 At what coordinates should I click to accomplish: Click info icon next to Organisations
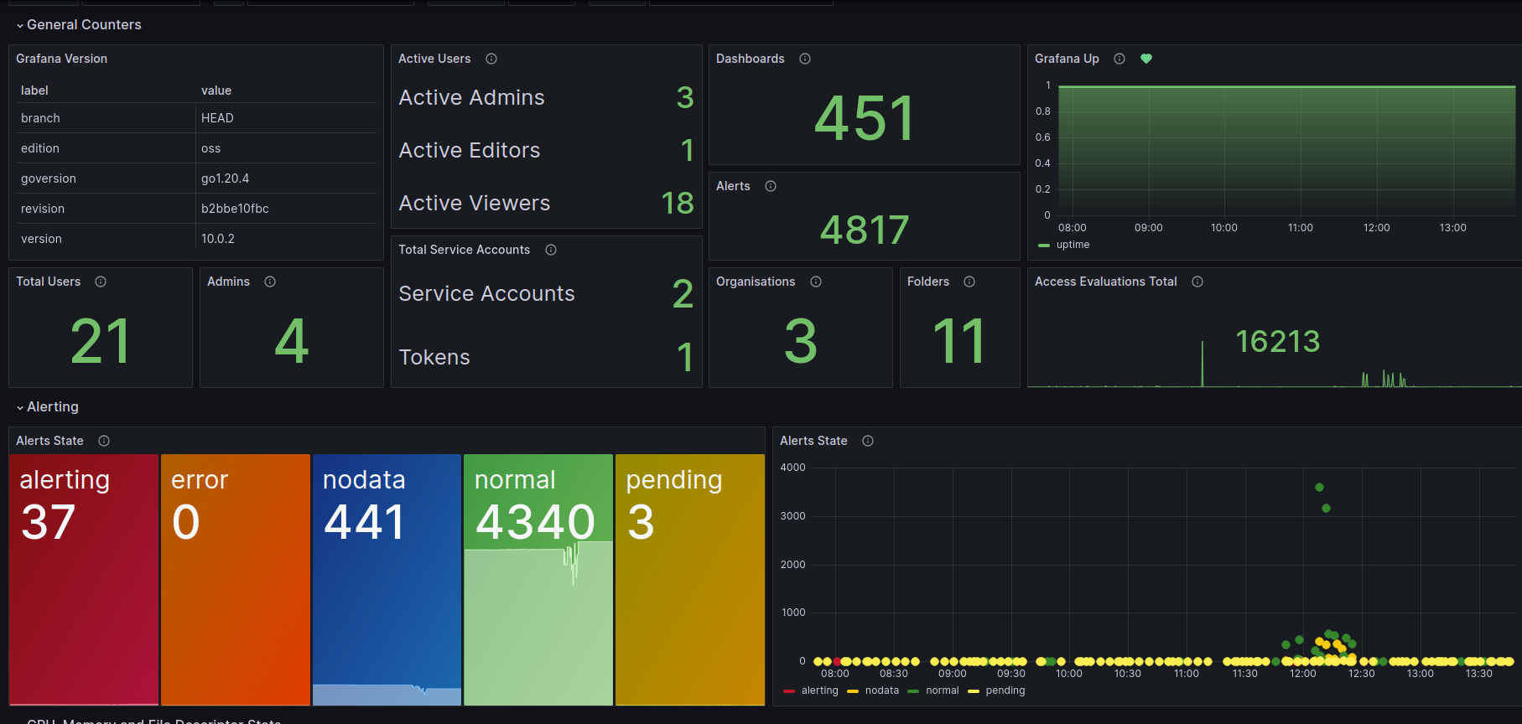[816, 282]
